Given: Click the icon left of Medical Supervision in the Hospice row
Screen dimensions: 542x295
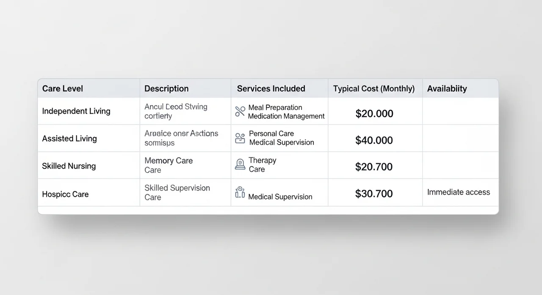Looking at the screenshot, I should pyautogui.click(x=240, y=193).
